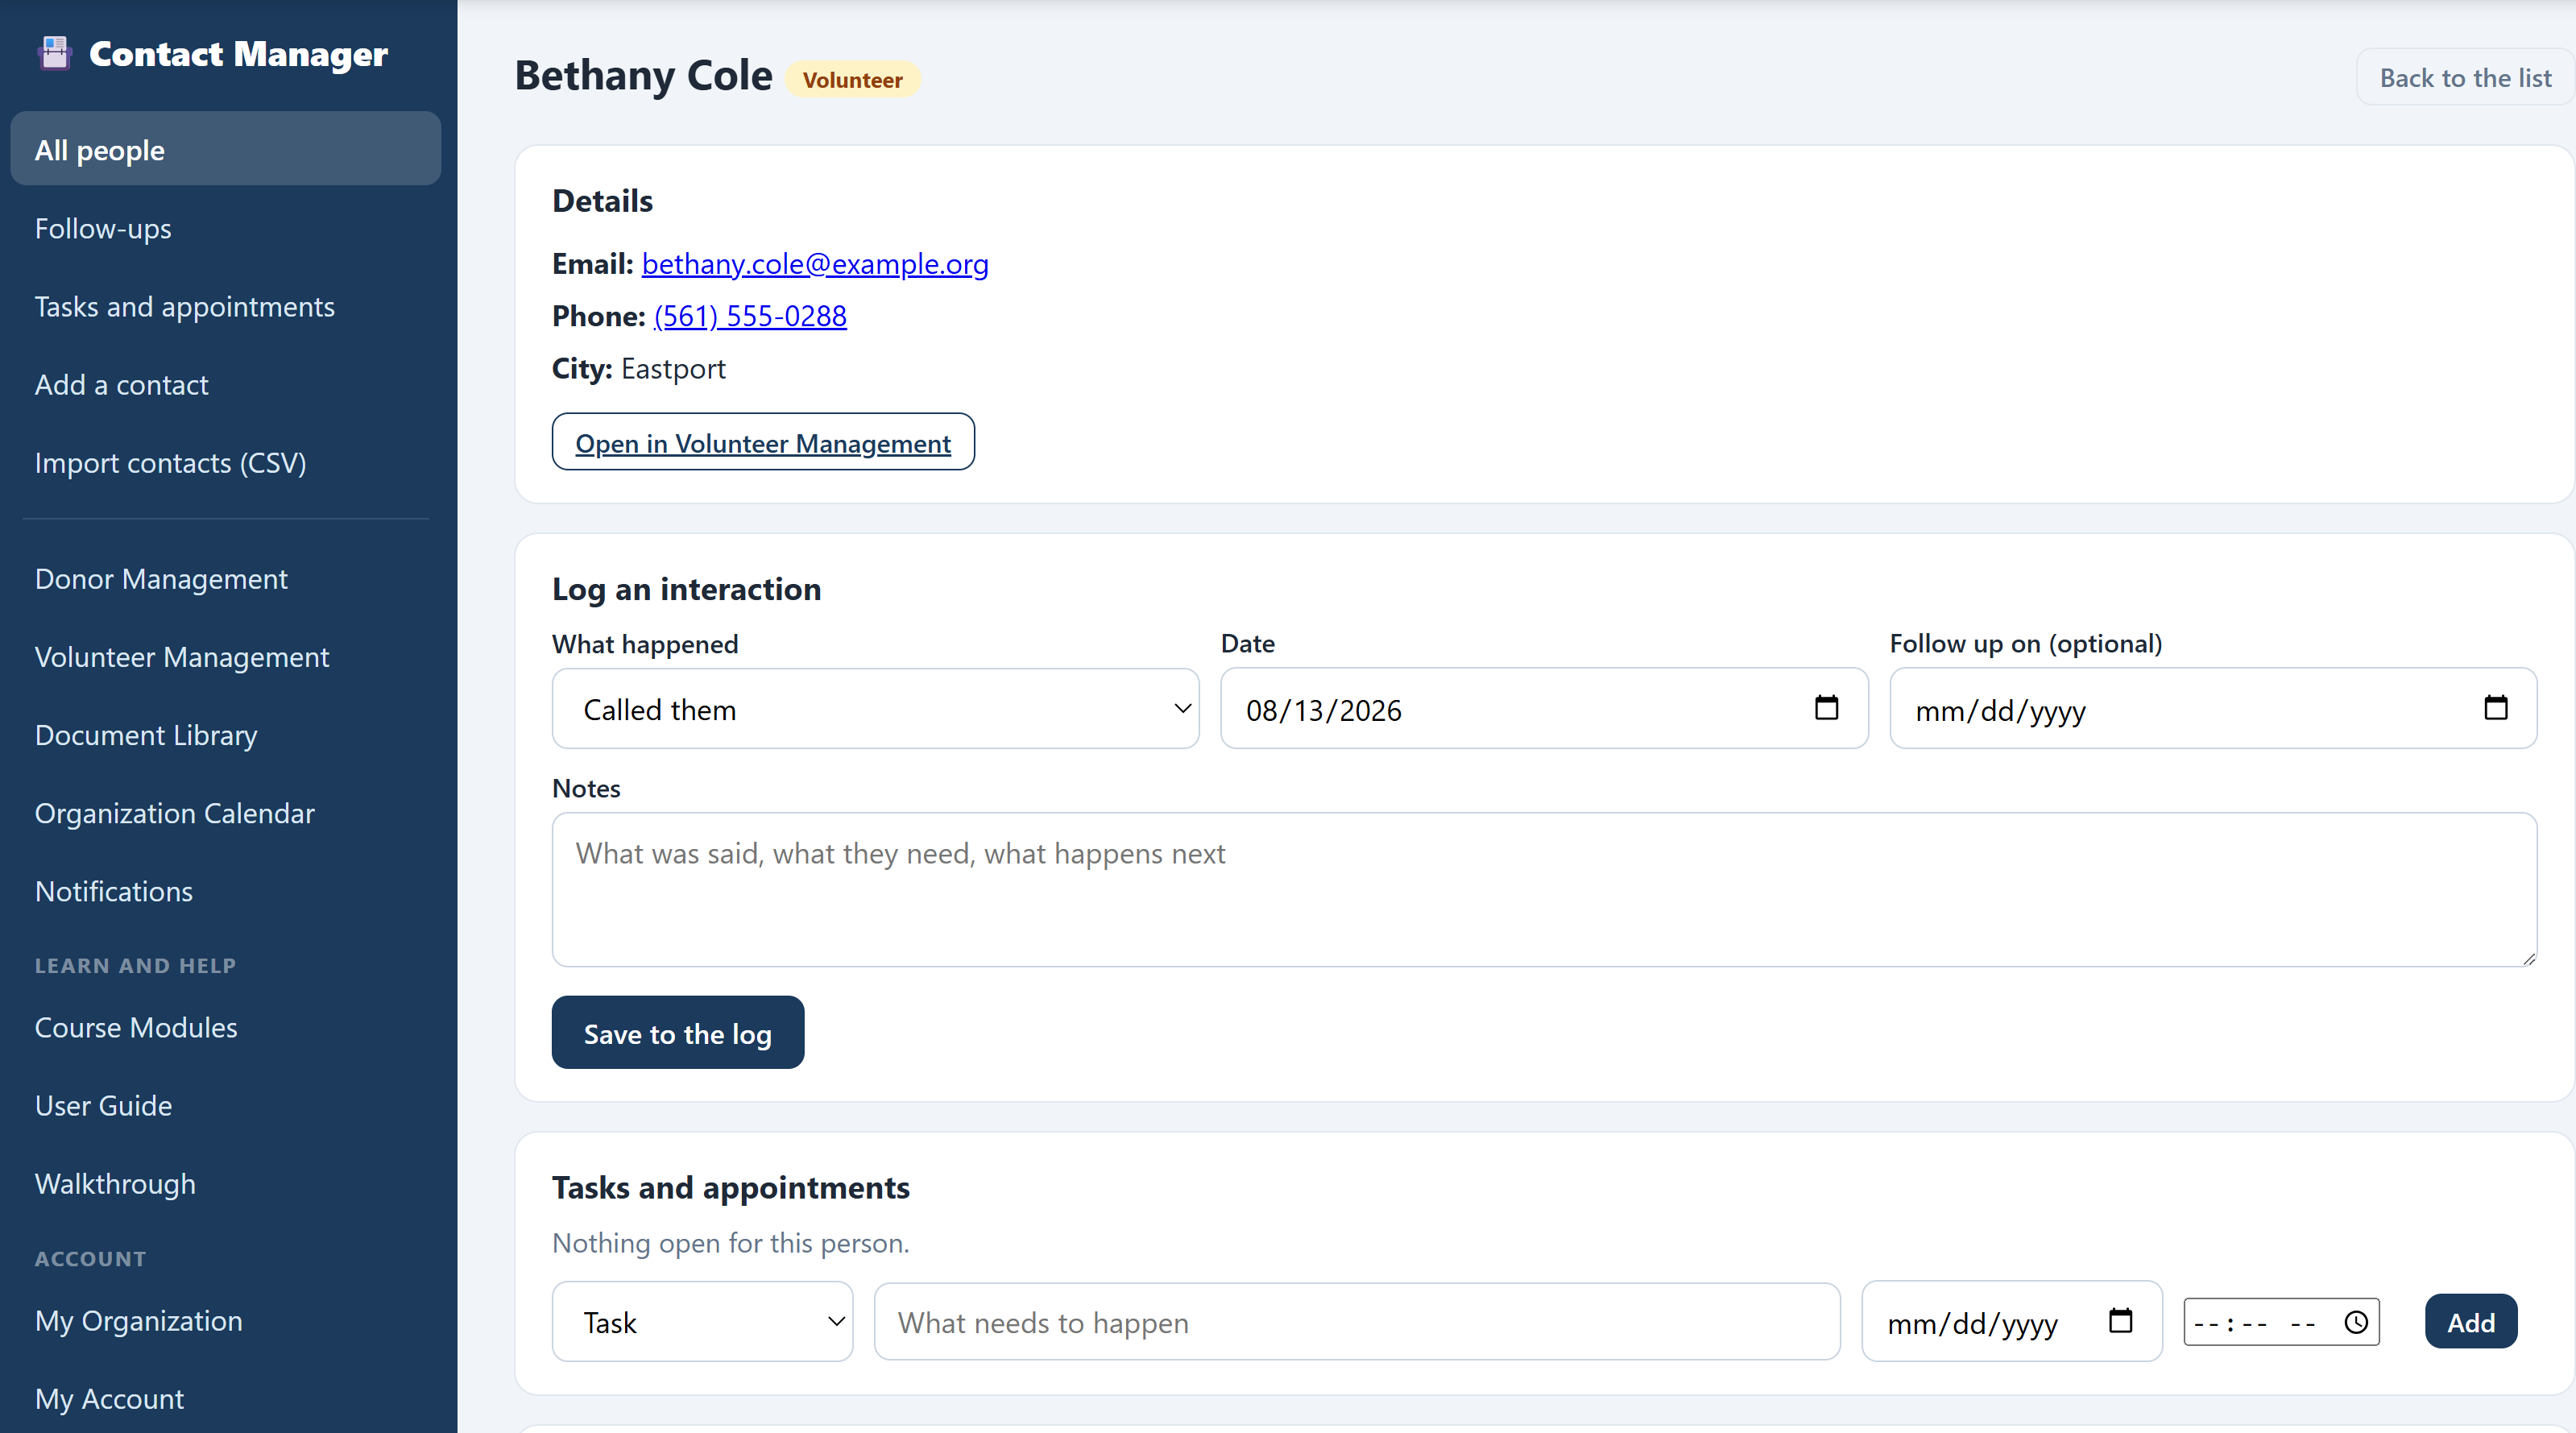Viewport: 2576px width, 1433px height.
Task: Open the task time clock icon
Action: (2356, 1322)
